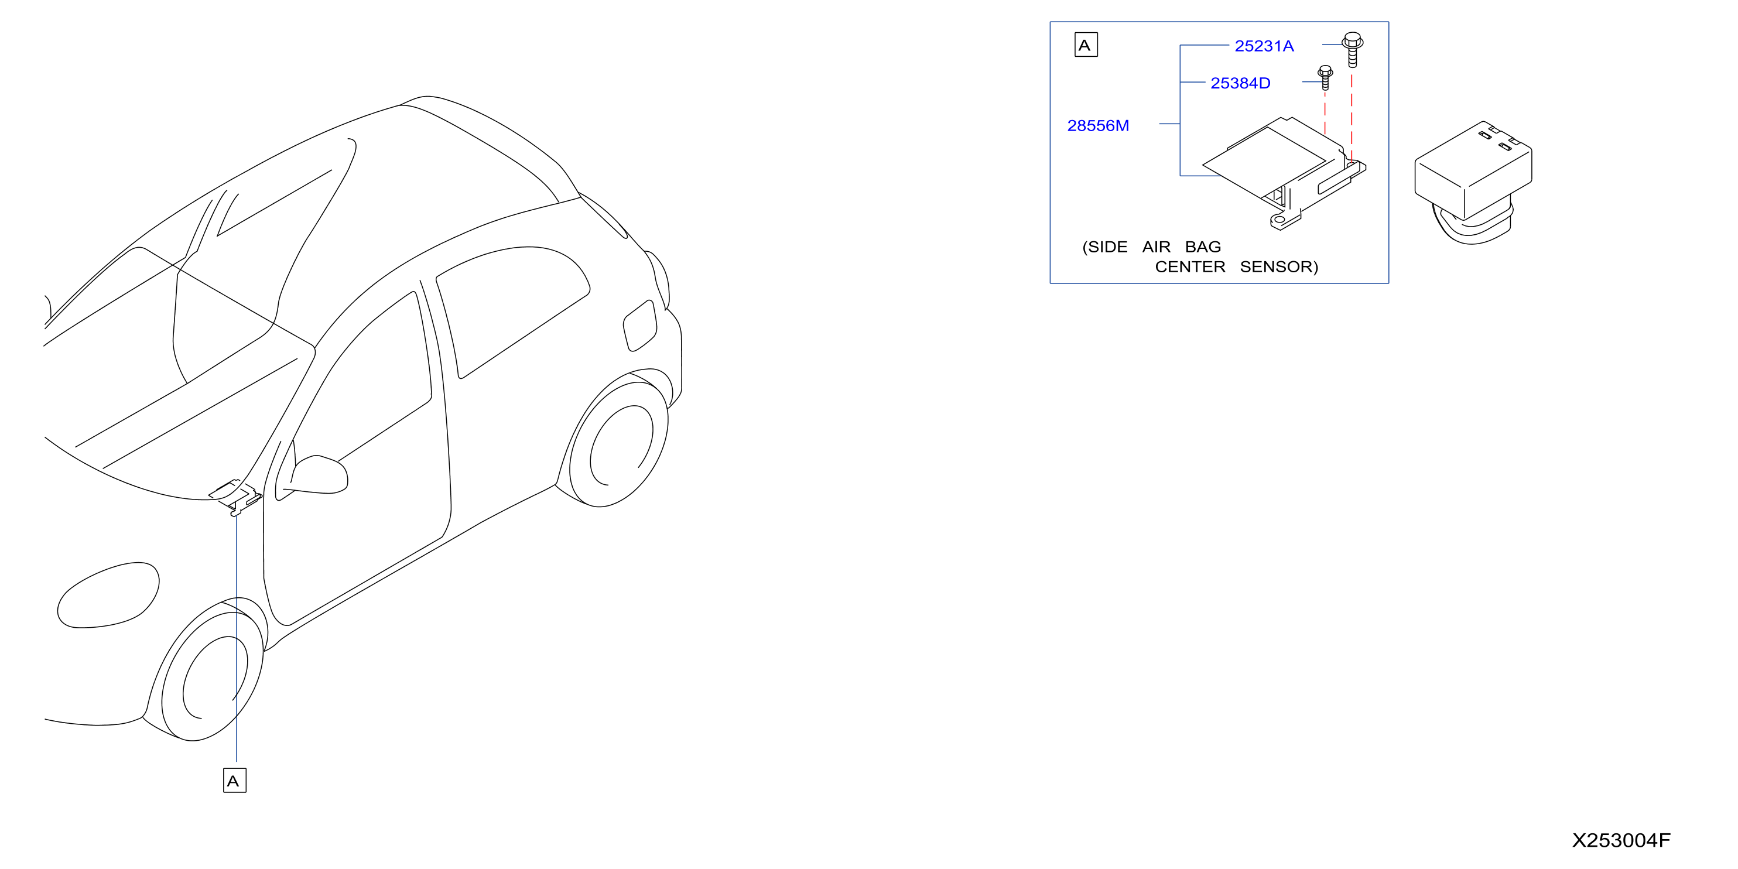Click the boxed A label in the detail inset

(x=1086, y=45)
